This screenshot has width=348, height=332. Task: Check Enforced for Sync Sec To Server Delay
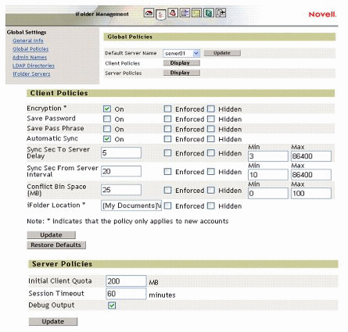coord(167,153)
